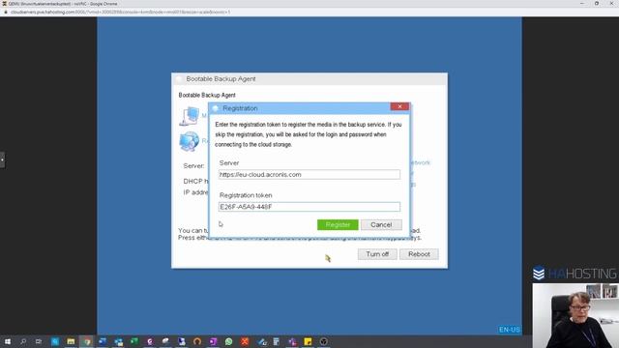
Task: Focus the Registration token input field
Action: 309,207
